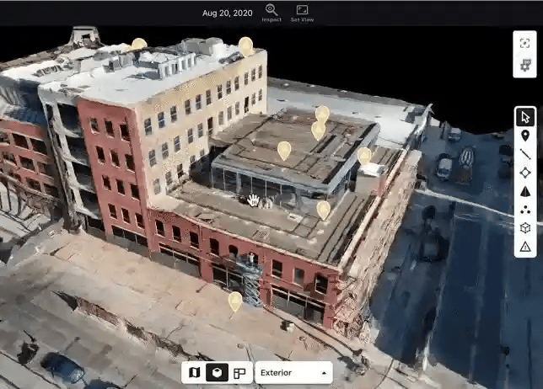Image resolution: width=543 pixels, height=389 pixels.
Task: Select the arrow pointer tool
Action: click(525, 117)
